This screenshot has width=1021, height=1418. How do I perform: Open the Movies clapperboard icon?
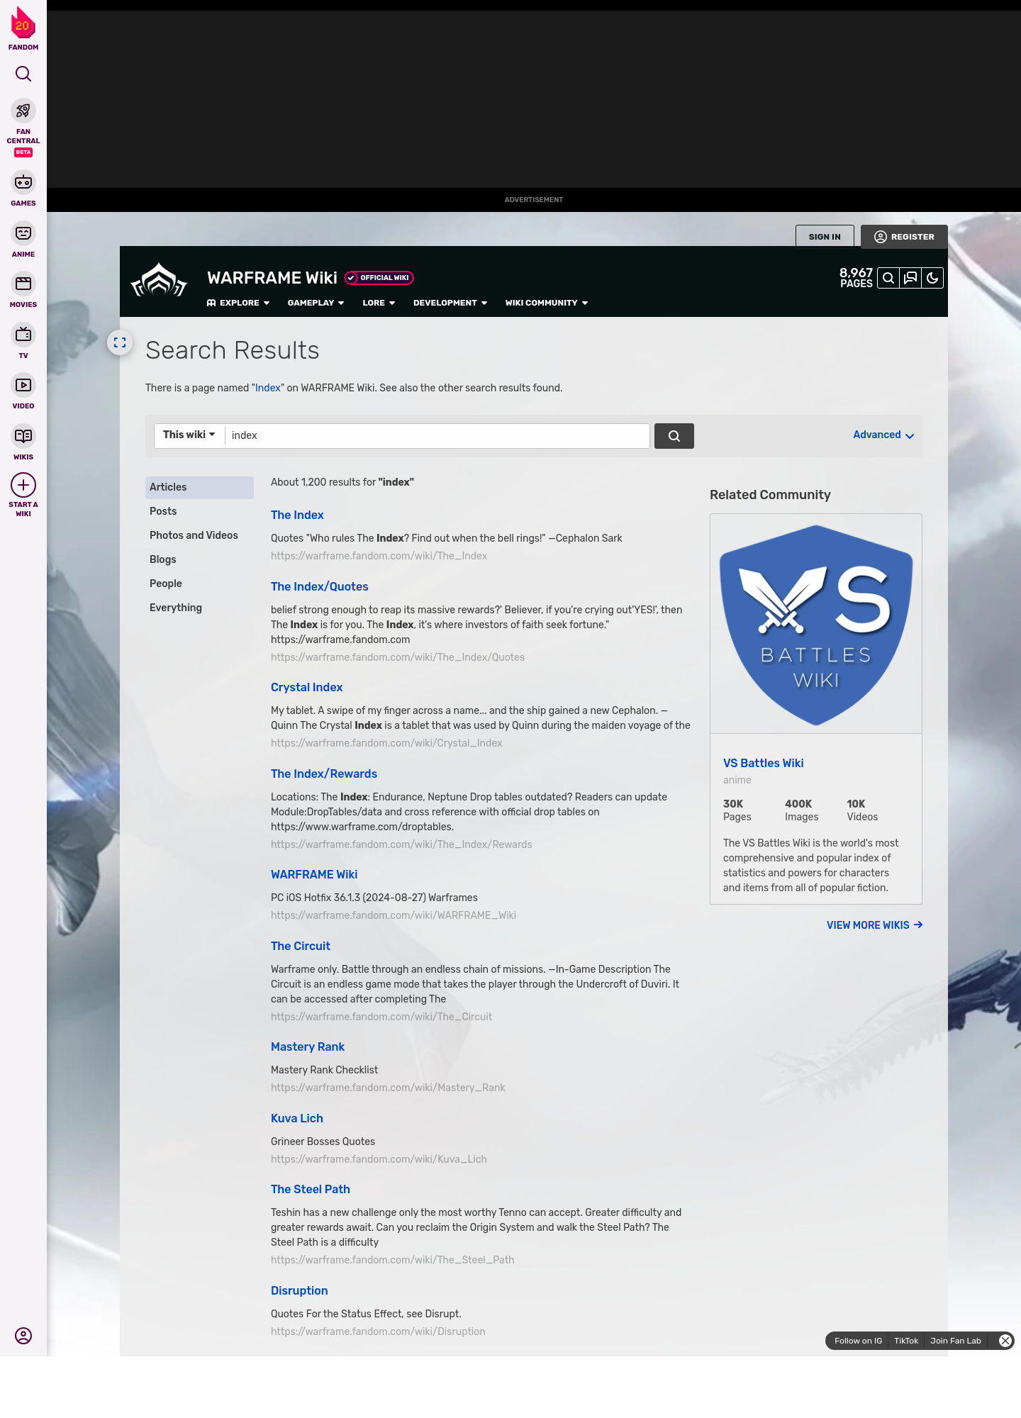pos(23,284)
